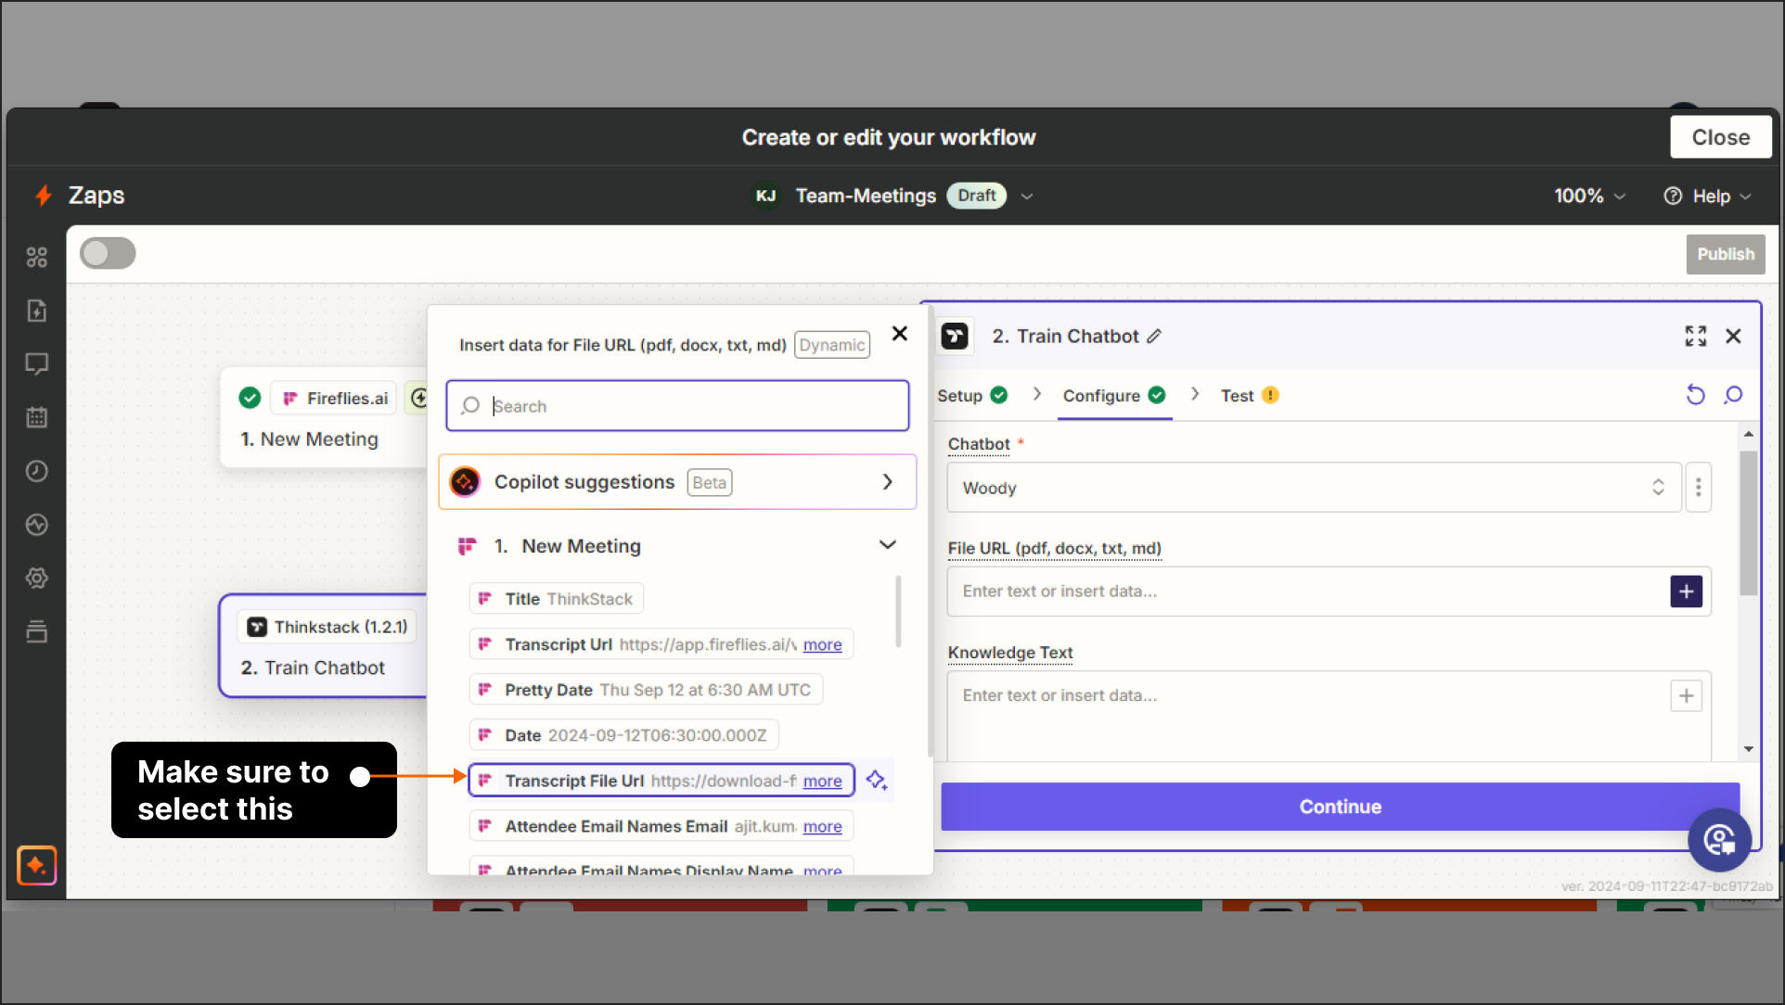Click the refresh/reload icon in Train Chatbot panel

coord(1697,395)
